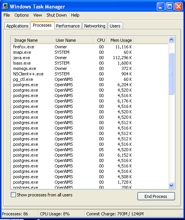Sort processes by Mem Usage column
The width and height of the screenshot is (185, 220).
[x=121, y=40]
